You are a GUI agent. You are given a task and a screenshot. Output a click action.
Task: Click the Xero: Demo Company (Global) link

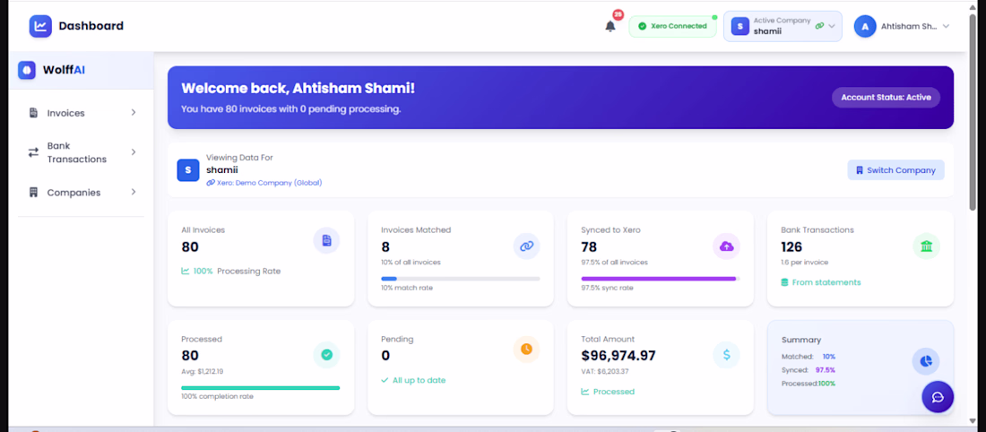pyautogui.click(x=264, y=183)
